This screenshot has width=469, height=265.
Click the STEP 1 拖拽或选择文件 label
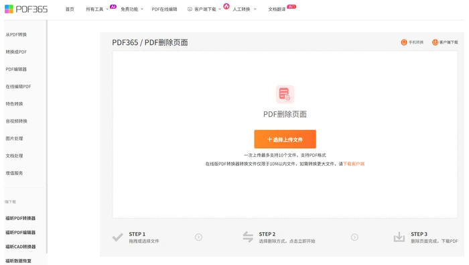tap(144, 241)
